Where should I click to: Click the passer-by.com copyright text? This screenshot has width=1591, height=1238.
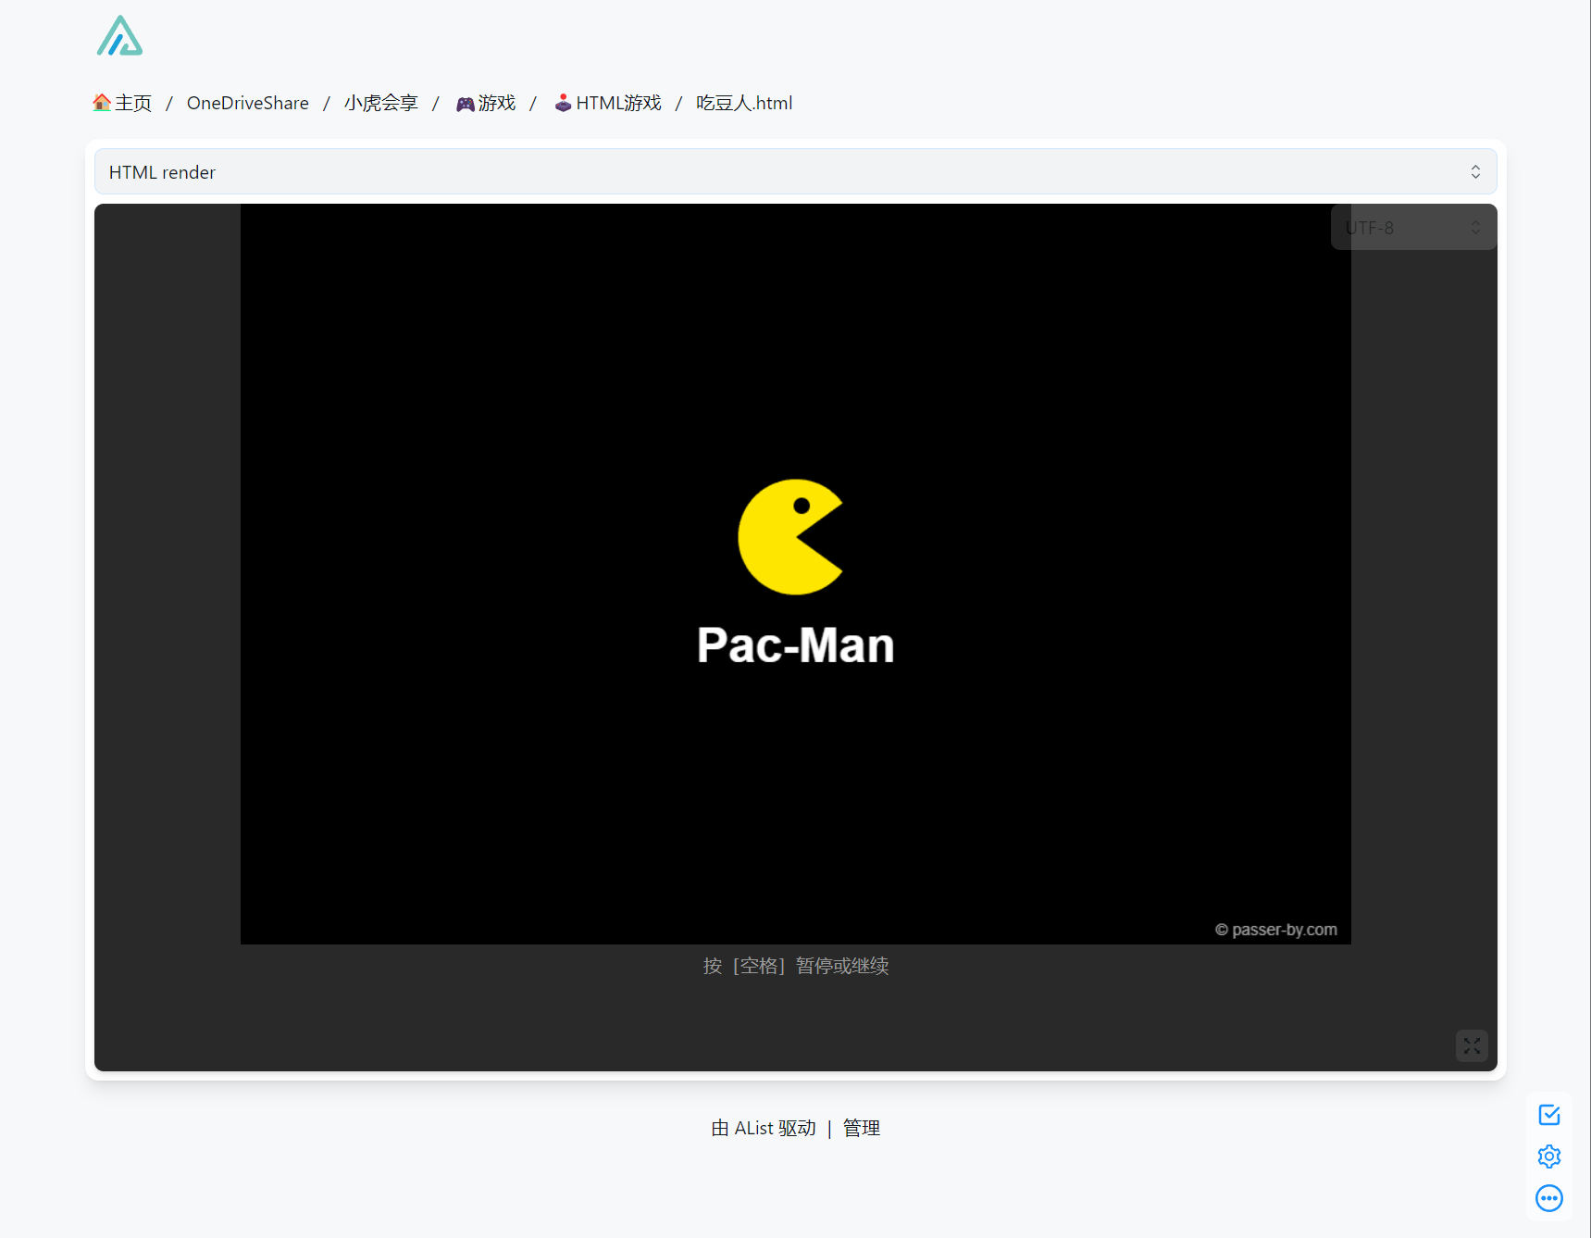tap(1275, 930)
